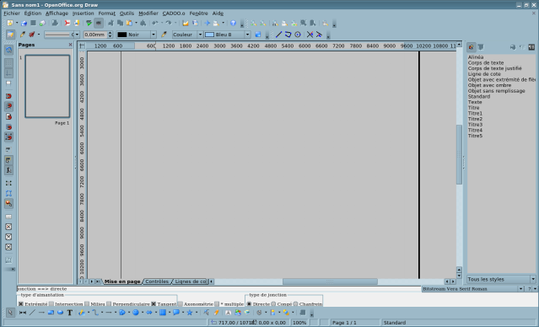
Task: Toggle the Extrémité snap checkbox
Action: pos(21,304)
